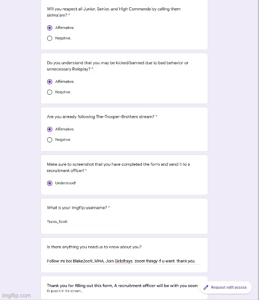Screen dimensions: 259x300
Task: Click the Imgflip username field containing Travis_Scott
Action: 85,222
